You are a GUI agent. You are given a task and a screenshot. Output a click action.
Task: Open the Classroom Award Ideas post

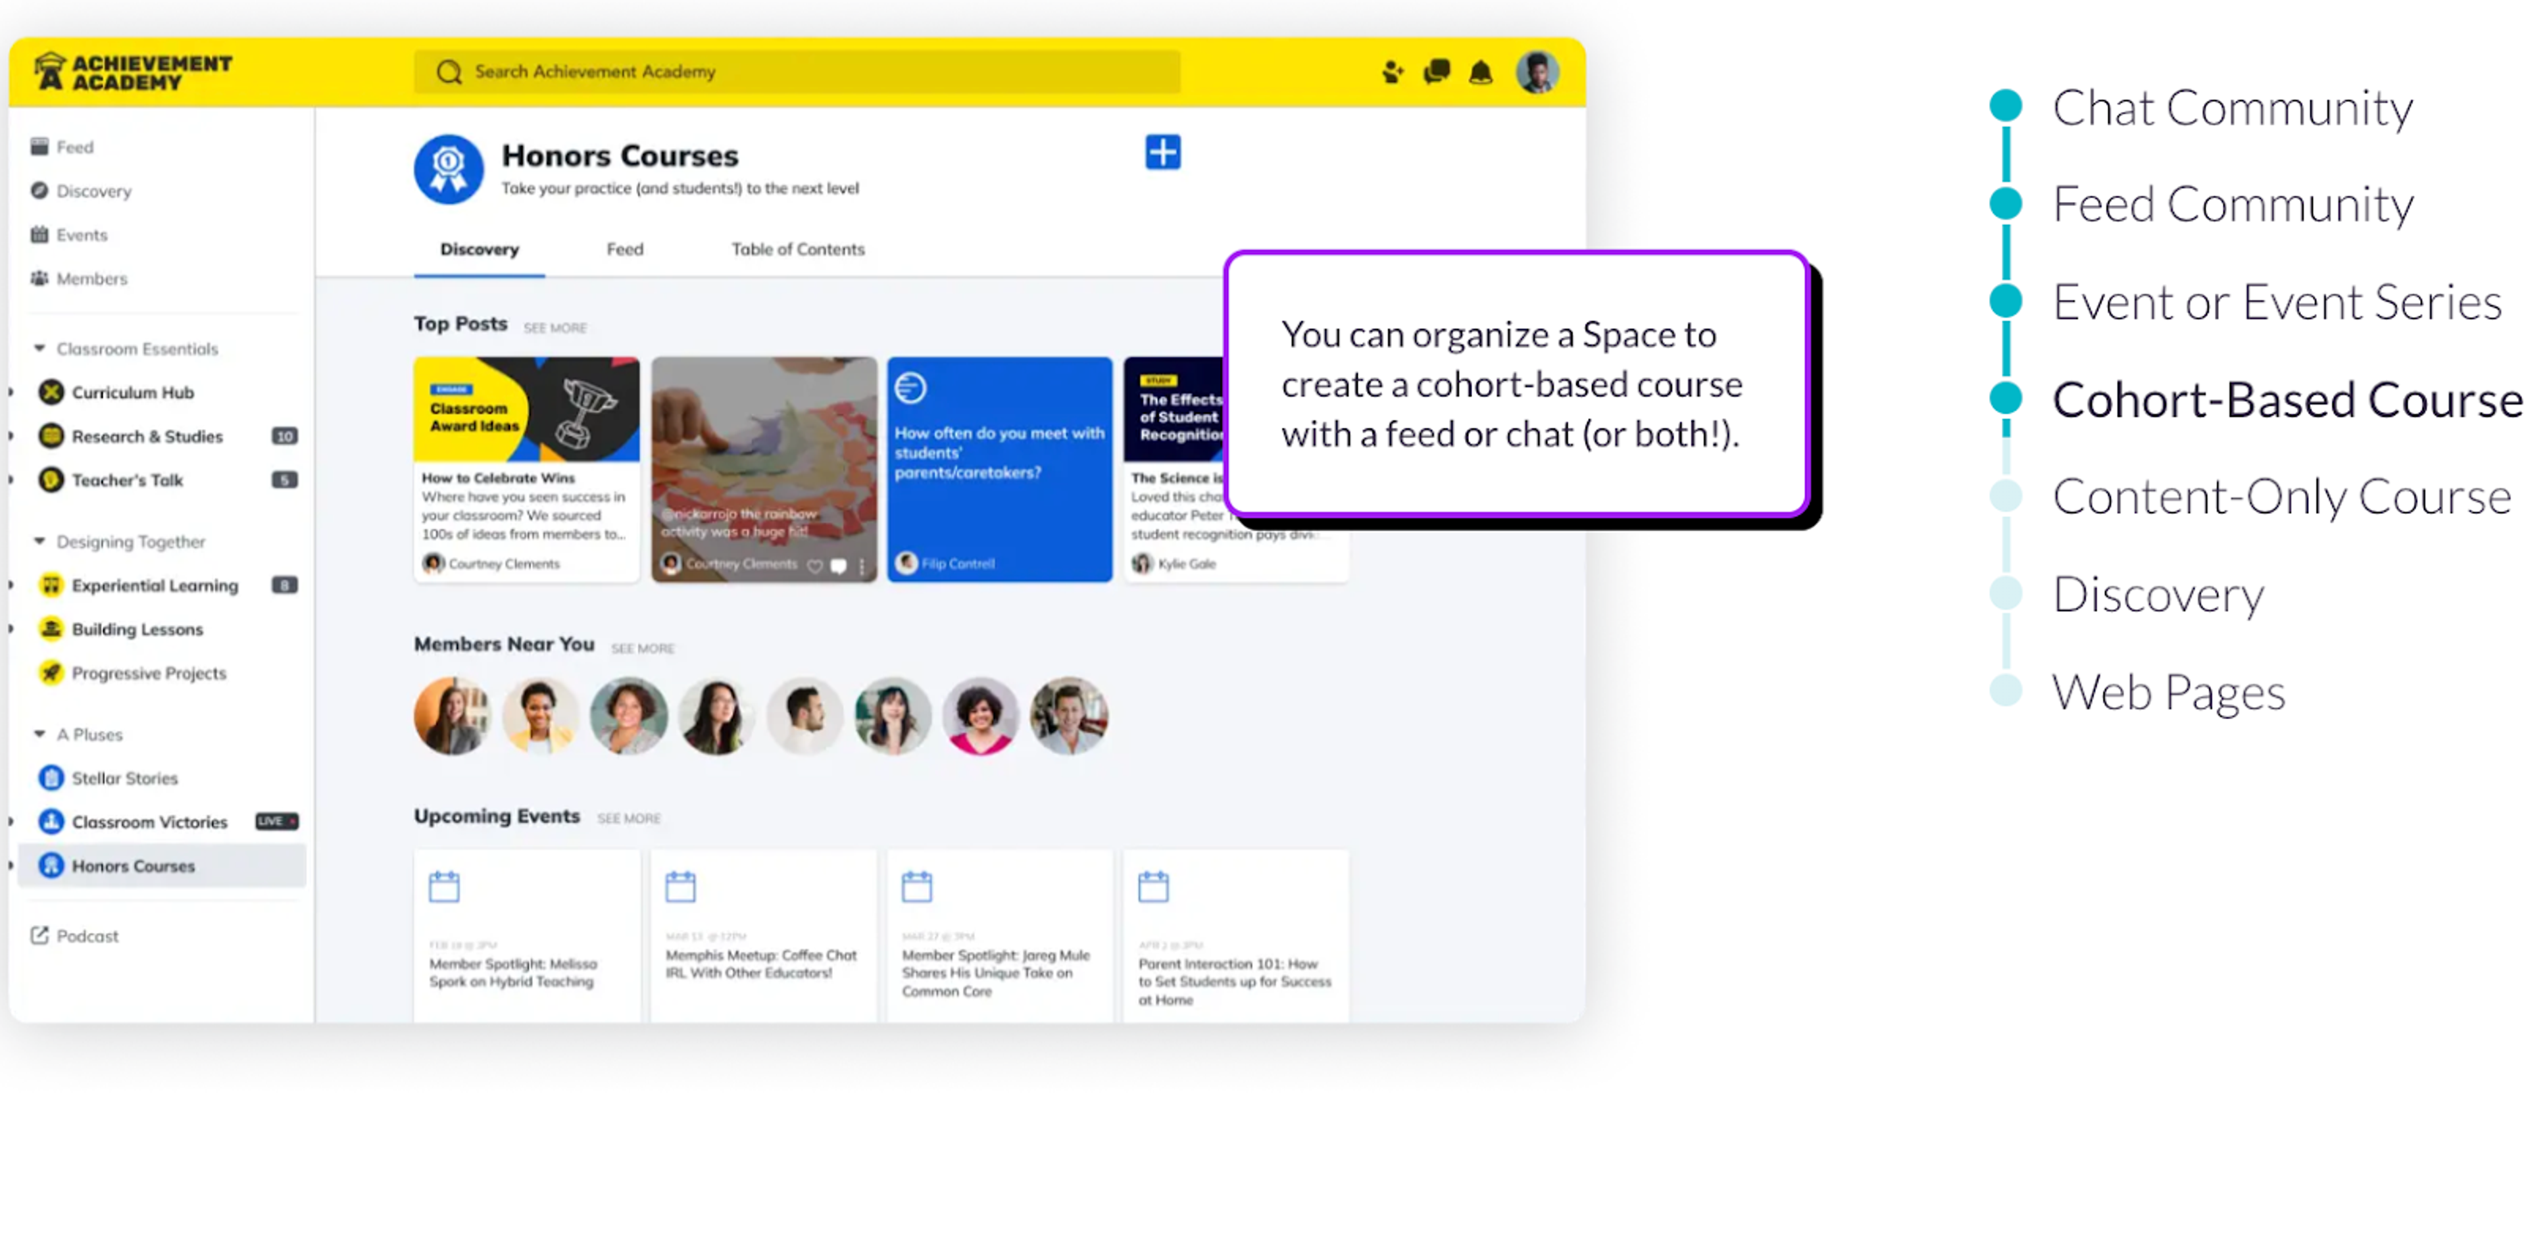point(526,470)
